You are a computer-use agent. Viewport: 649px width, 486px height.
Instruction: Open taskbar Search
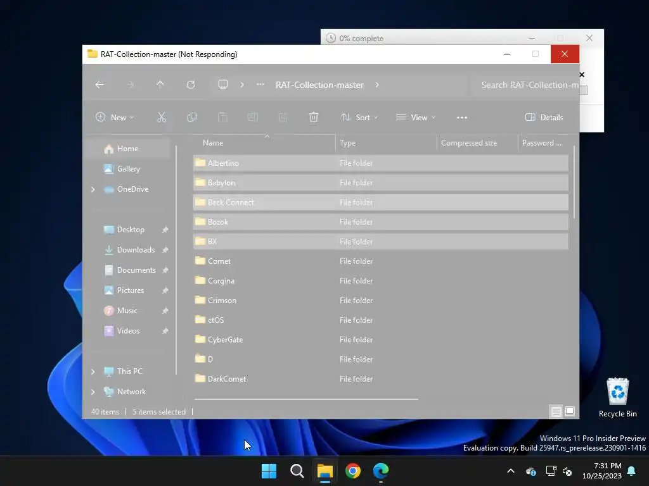click(297, 471)
